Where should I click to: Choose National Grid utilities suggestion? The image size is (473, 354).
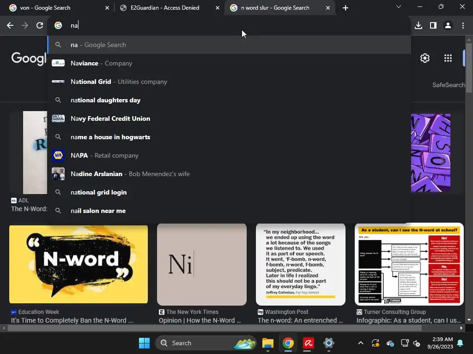(x=229, y=82)
